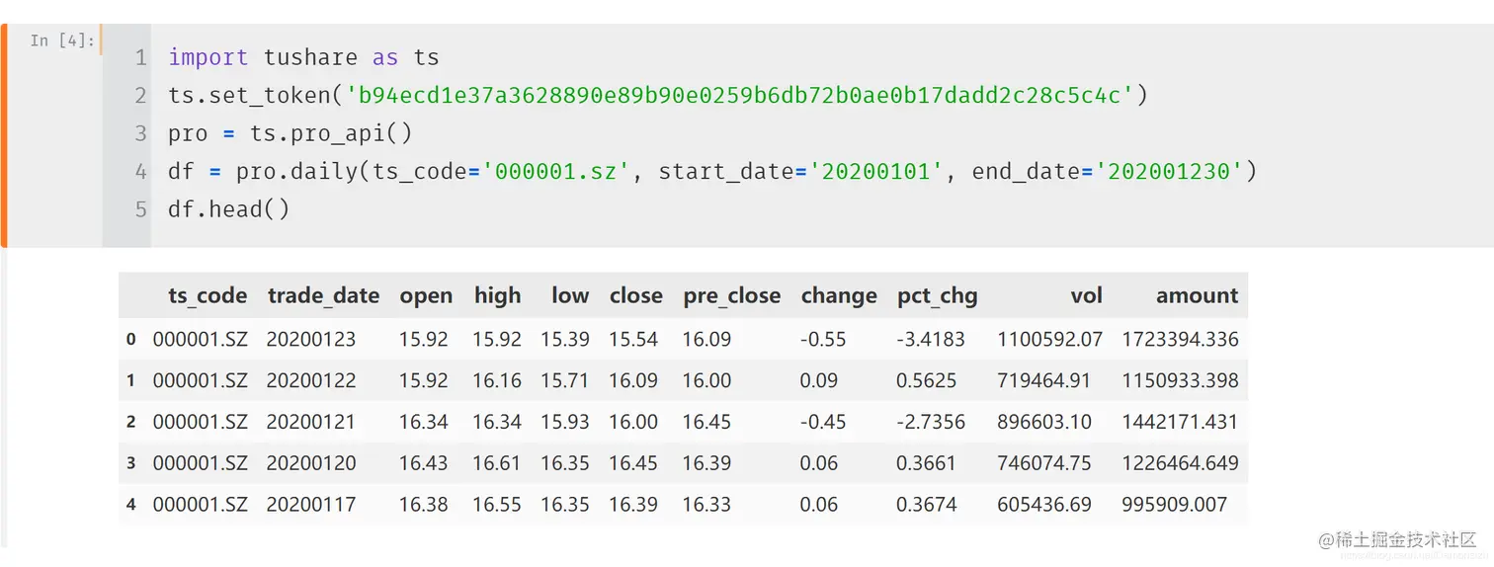Click line number 5 in gutter
This screenshot has width=1494, height=567.
point(140,209)
